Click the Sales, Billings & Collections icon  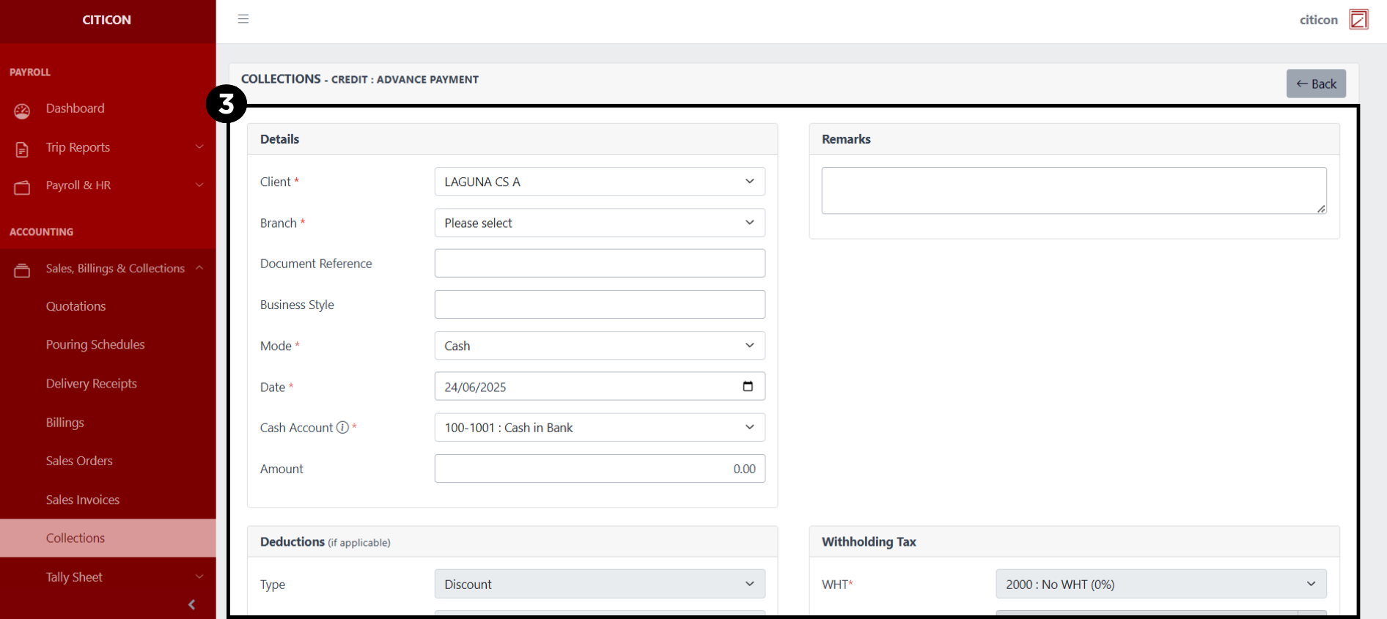(x=22, y=270)
